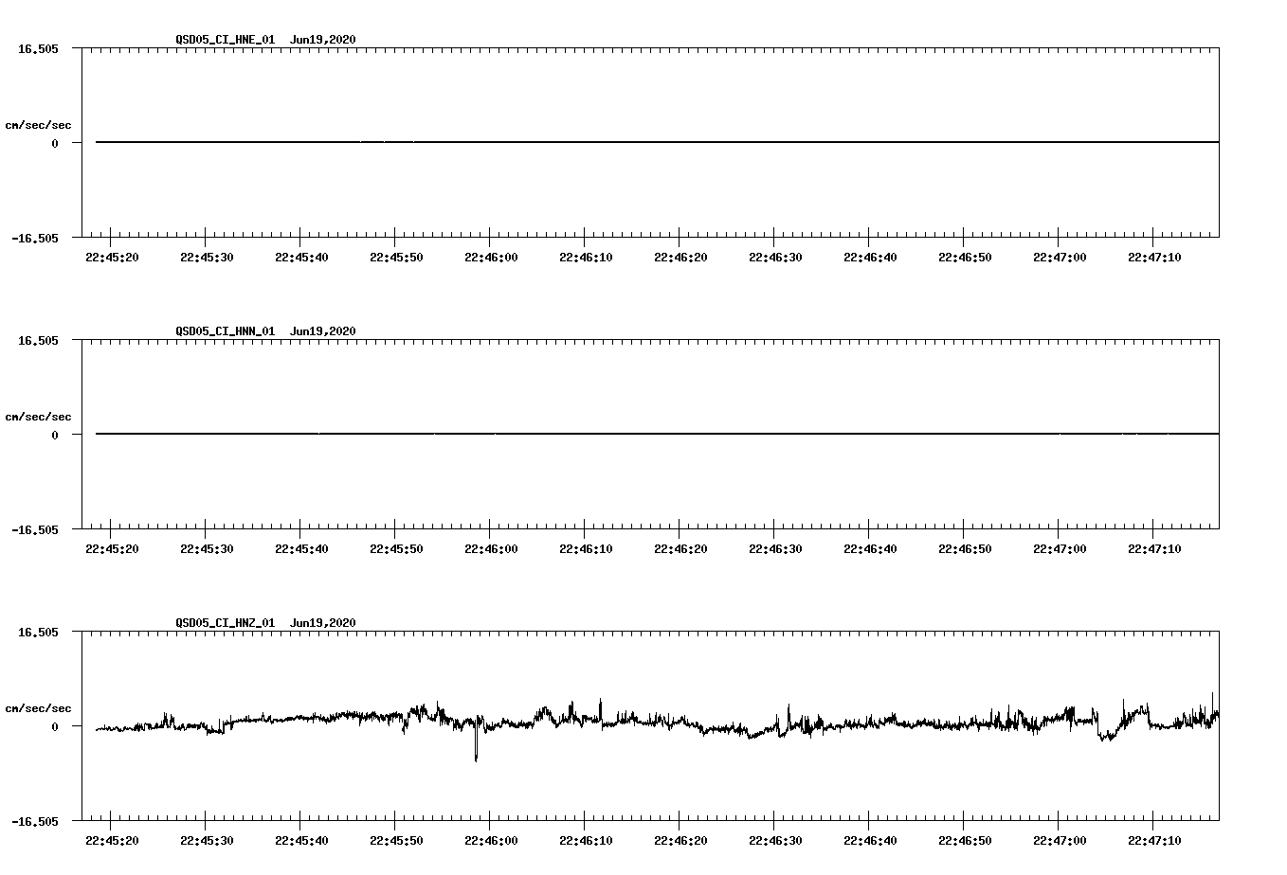Select 22:47:10 tick label under HNN chart
The image size is (1287, 875).
pos(1154,549)
